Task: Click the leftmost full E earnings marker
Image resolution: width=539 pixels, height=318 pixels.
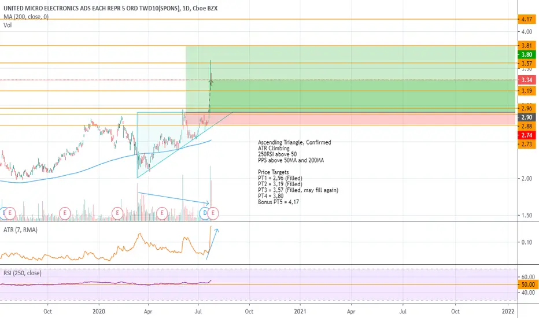Action: tap(10, 213)
